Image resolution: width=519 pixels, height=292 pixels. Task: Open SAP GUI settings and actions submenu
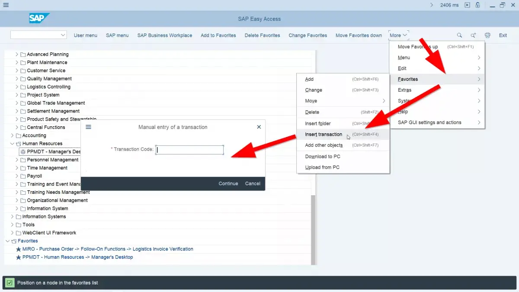point(437,122)
